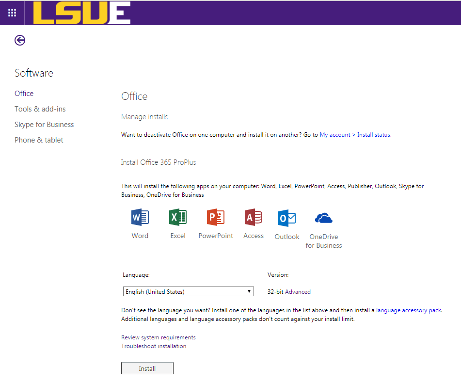Viewport: 461px width, 383px height.
Task: Click the Word application icon
Action: pos(140,217)
